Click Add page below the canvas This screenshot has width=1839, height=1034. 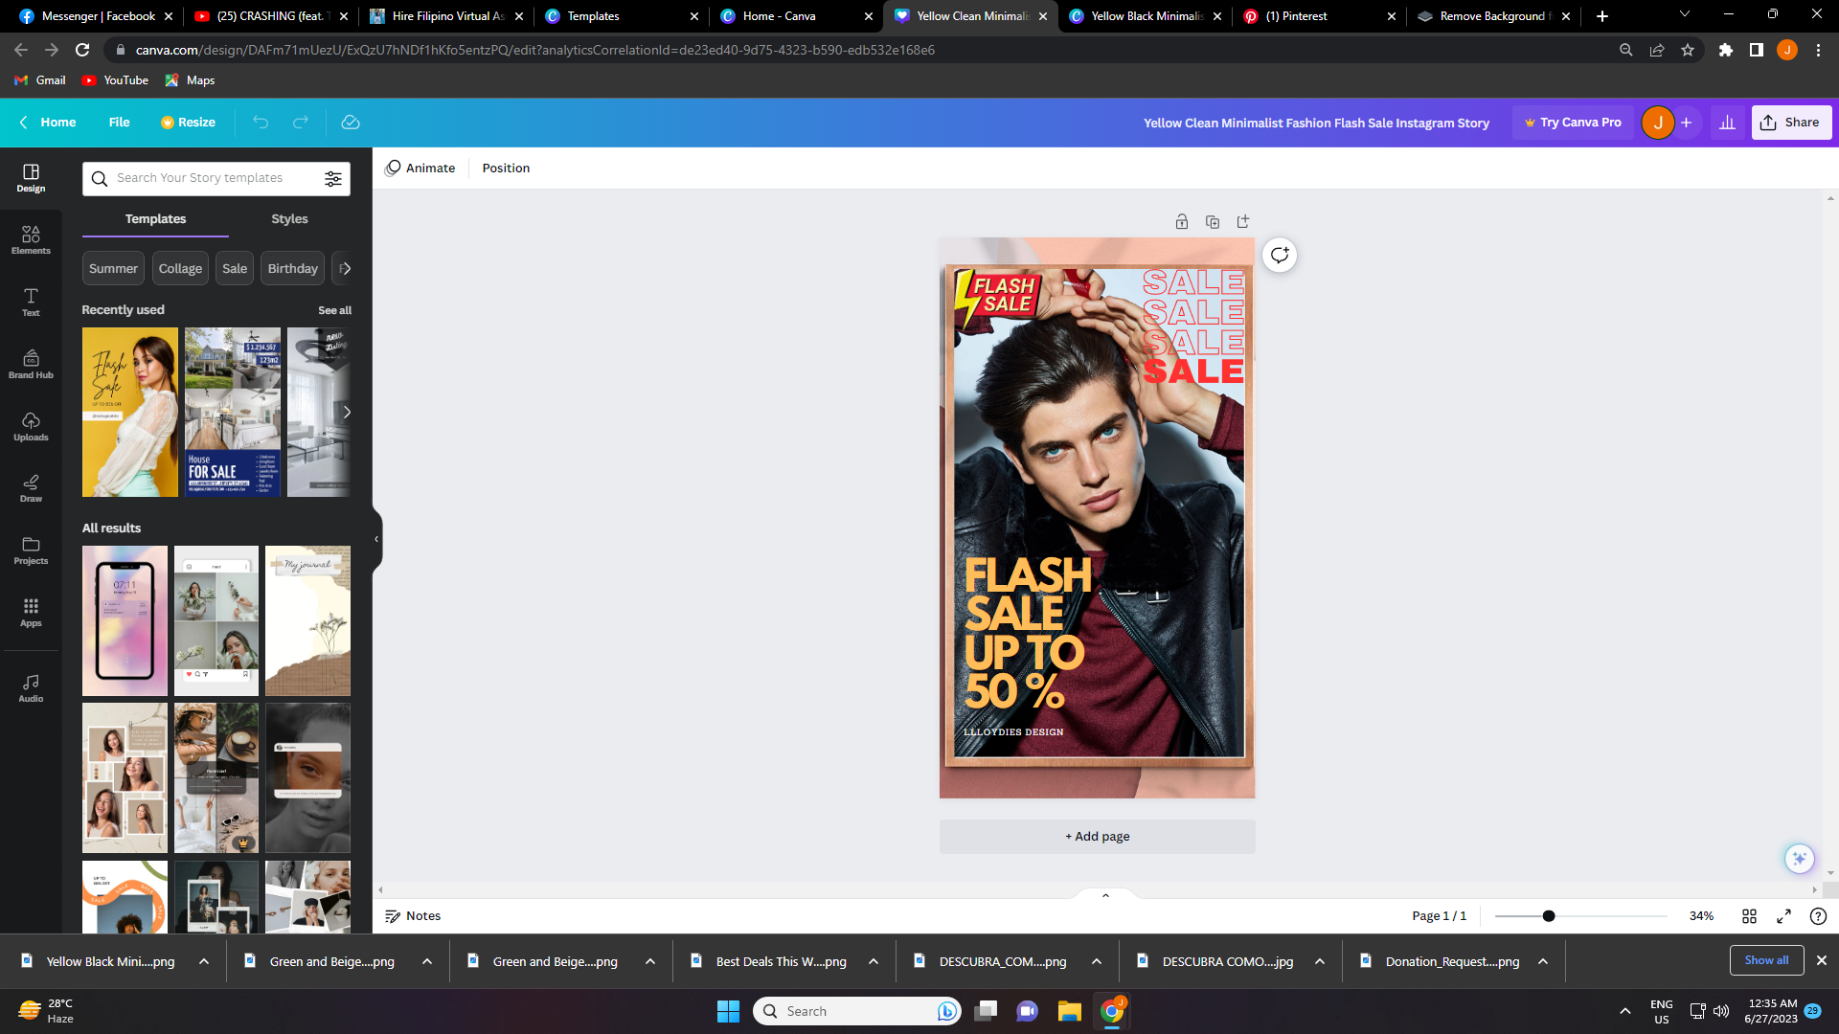point(1097,837)
